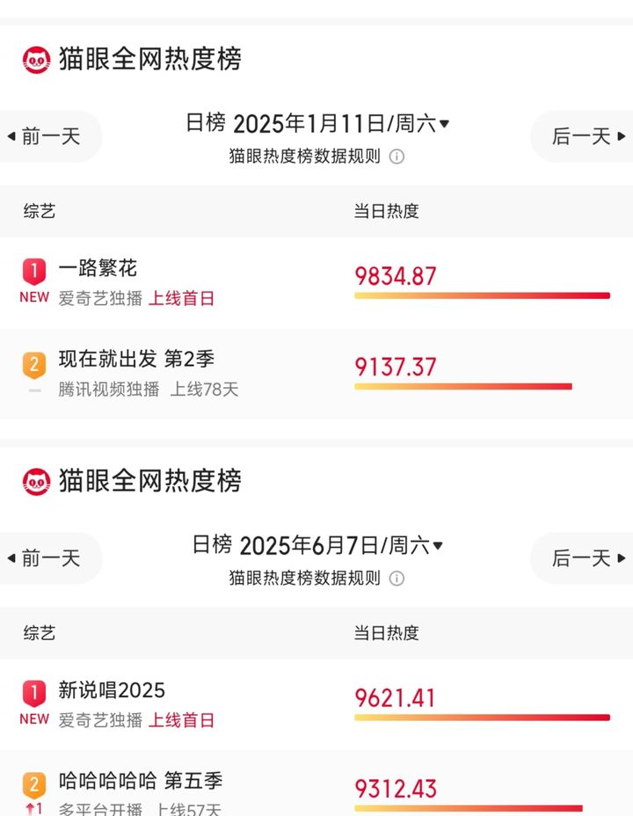Image resolution: width=633 pixels, height=816 pixels.
Task: Open 猫眼热度榜数据规则 link in top panel
Action: pos(304,157)
